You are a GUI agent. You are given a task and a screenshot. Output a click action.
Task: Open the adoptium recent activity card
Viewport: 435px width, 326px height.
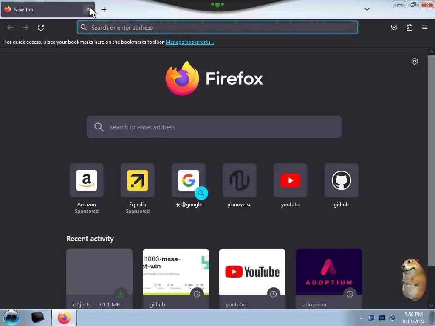tap(329, 279)
